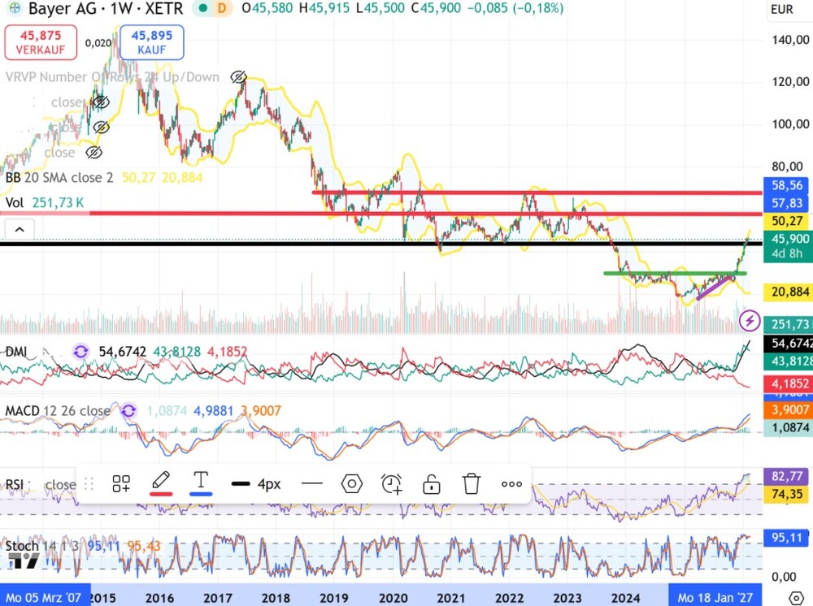Toggle visibility of the first close series

(102, 102)
